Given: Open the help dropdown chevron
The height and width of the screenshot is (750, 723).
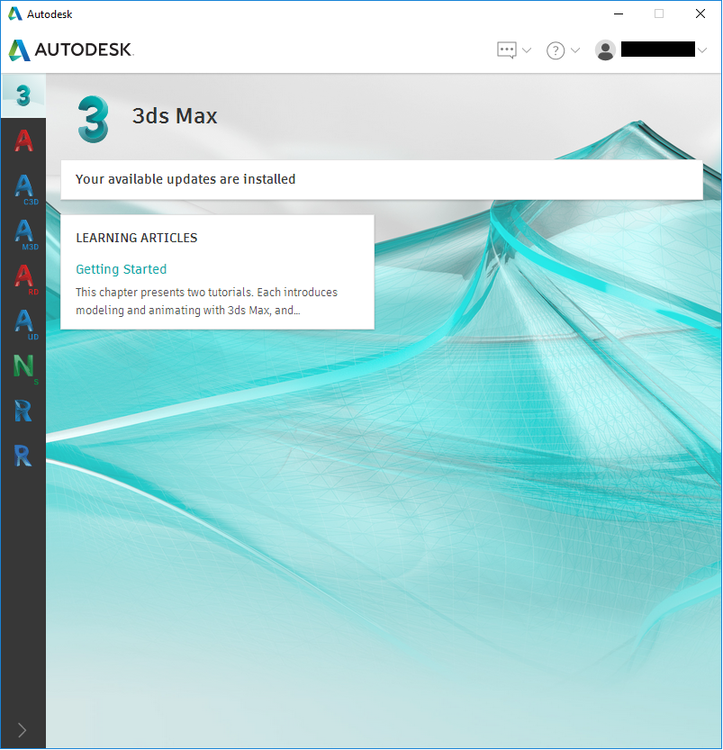Looking at the screenshot, I should pos(575,50).
